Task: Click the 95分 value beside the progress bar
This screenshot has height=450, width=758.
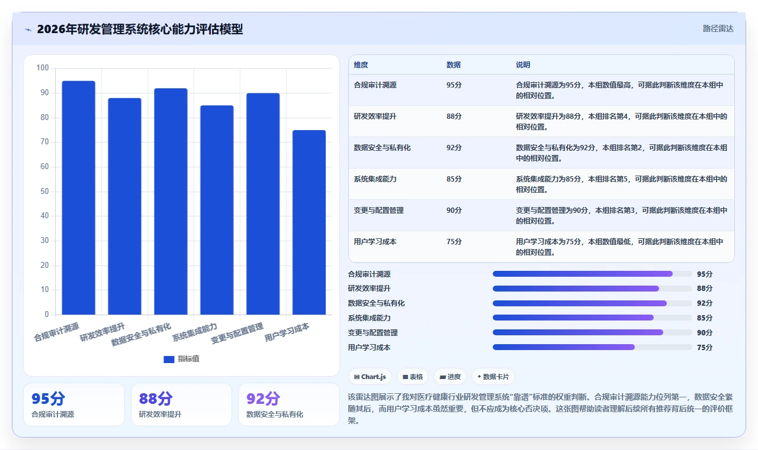Action: pyautogui.click(x=705, y=274)
